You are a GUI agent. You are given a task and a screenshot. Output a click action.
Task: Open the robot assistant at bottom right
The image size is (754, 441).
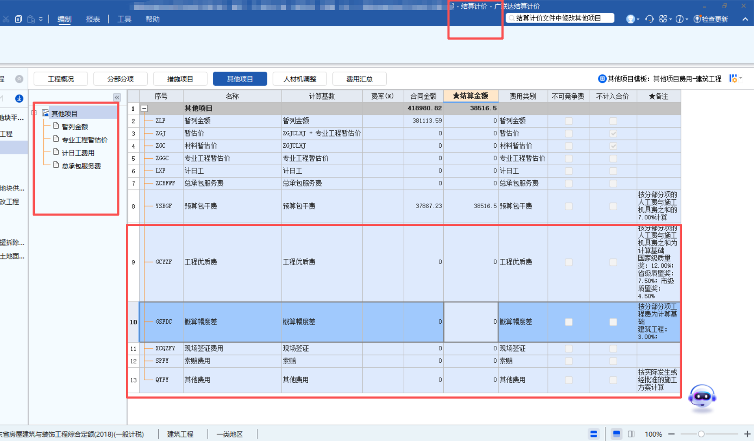pos(702,397)
